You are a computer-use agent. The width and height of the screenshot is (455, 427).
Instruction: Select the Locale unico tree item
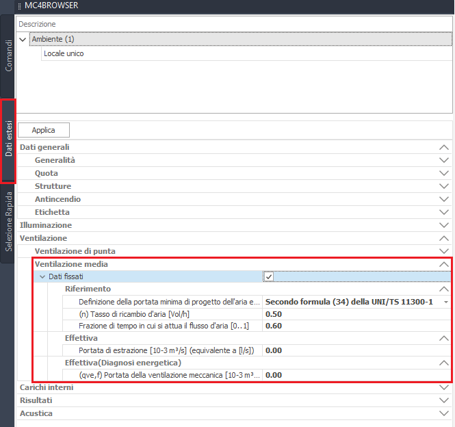pyautogui.click(x=64, y=53)
